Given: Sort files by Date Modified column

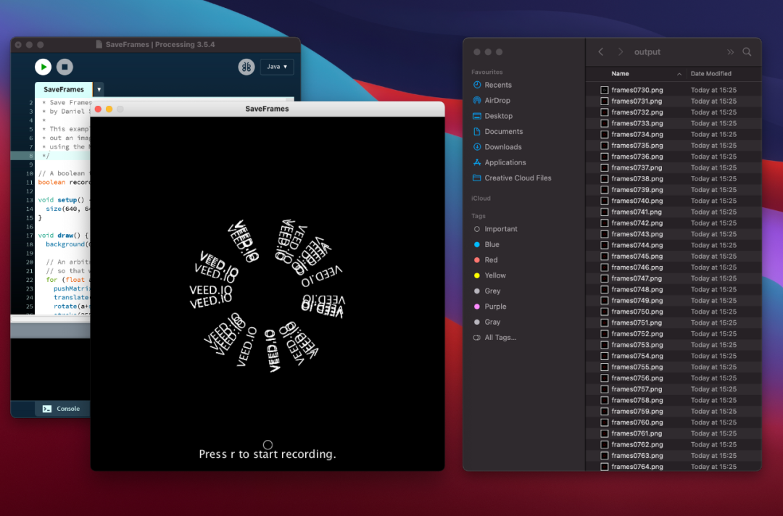Looking at the screenshot, I should (710, 74).
